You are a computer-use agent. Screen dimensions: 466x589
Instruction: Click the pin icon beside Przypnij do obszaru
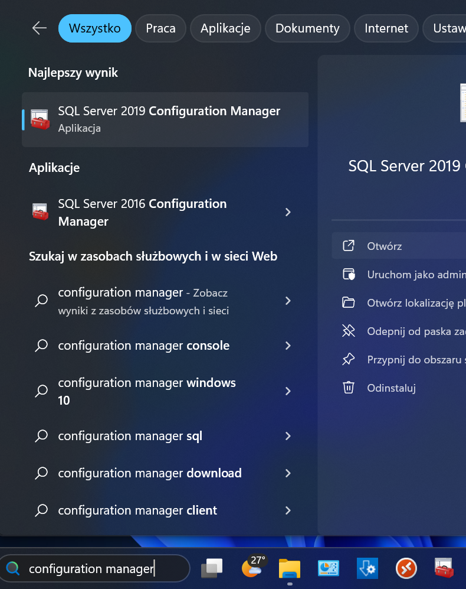point(348,359)
